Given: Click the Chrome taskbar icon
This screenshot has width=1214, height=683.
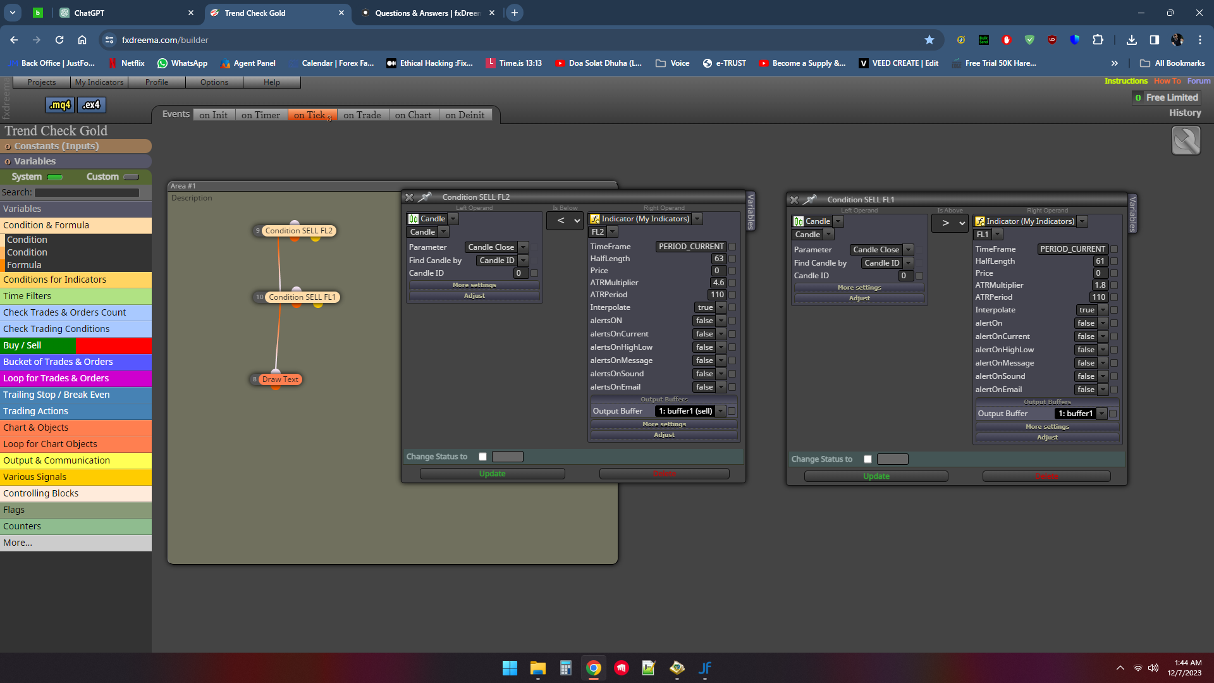Looking at the screenshot, I should 594,668.
